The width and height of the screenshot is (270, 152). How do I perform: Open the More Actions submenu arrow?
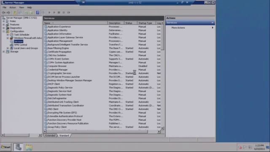[213, 27]
